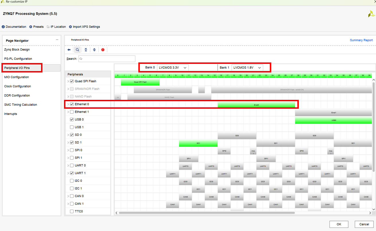The width and height of the screenshot is (376, 231).
Task: Expand the Ethernet 0 row
Action: point(68,104)
